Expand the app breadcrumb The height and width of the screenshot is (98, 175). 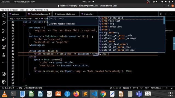[11, 19]
